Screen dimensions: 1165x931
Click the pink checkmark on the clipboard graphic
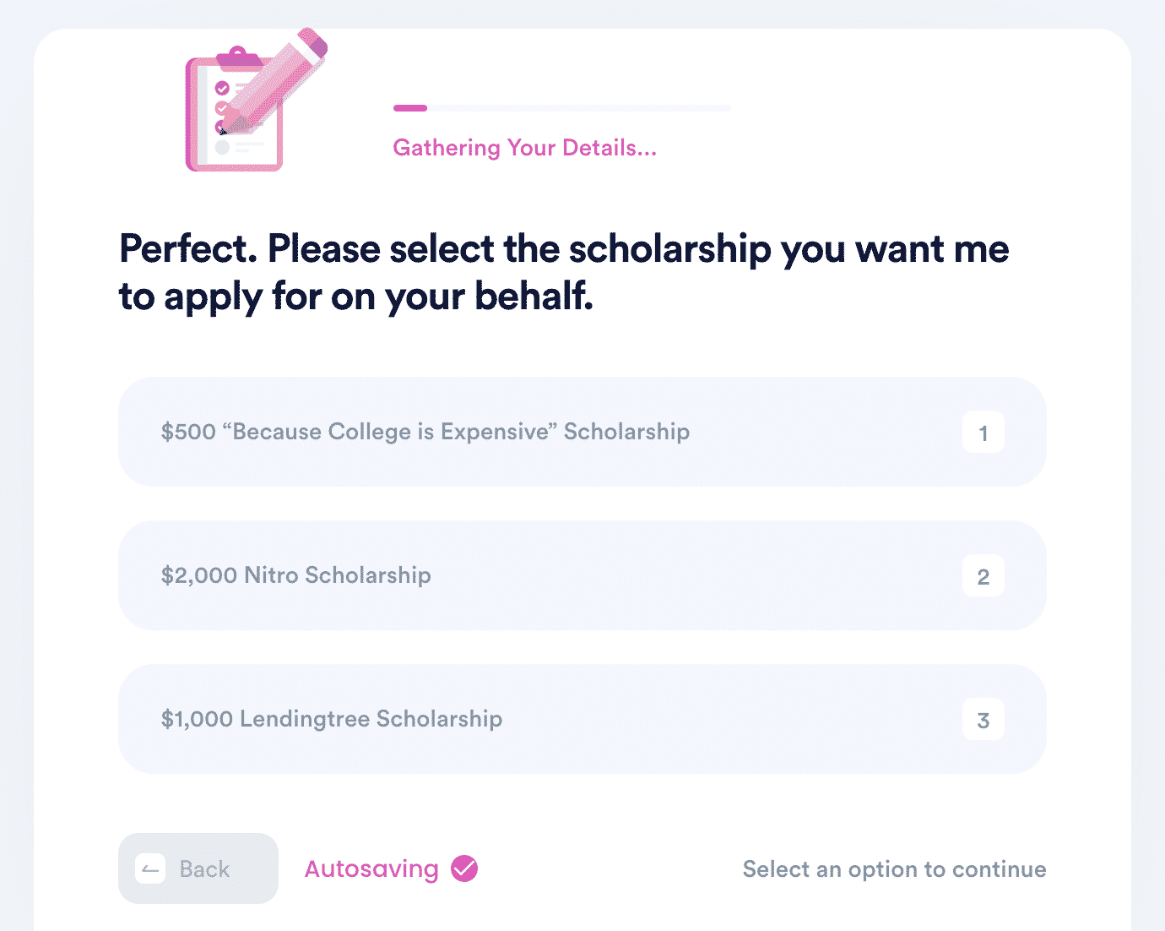point(221,86)
